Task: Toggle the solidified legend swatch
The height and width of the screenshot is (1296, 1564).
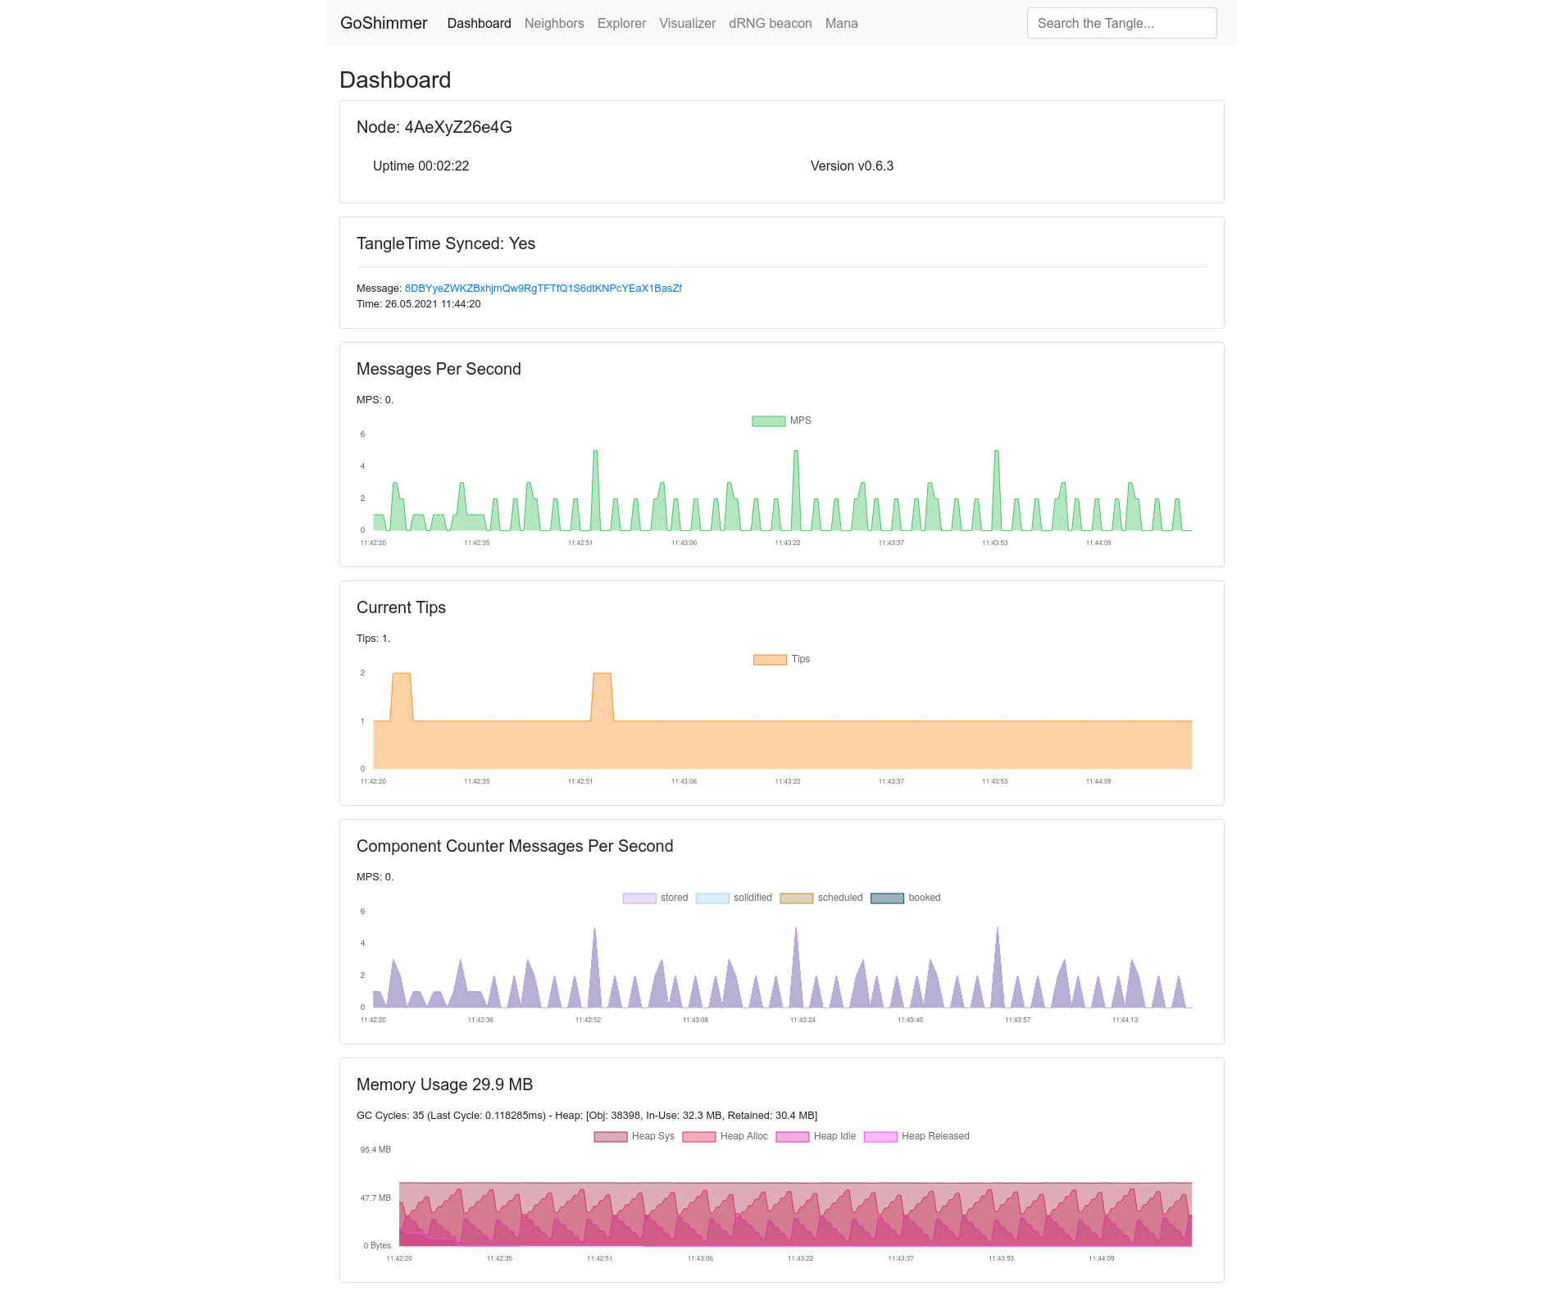Action: click(712, 898)
